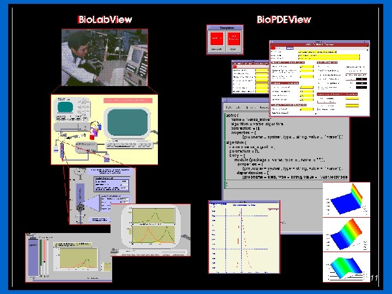Click the lower chromatogram plot with orange peak
Screen dimensions: 392x294
[153, 234]
